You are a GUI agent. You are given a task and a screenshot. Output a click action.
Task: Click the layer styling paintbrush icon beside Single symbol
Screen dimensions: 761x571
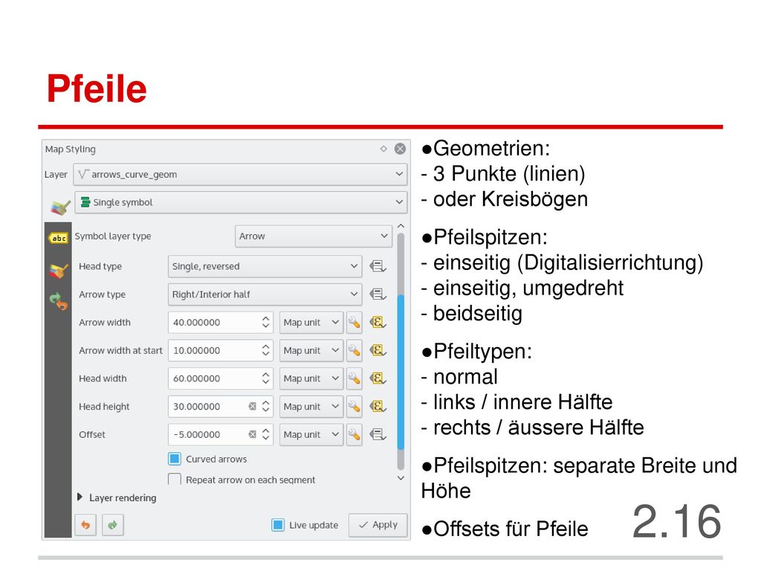61,207
